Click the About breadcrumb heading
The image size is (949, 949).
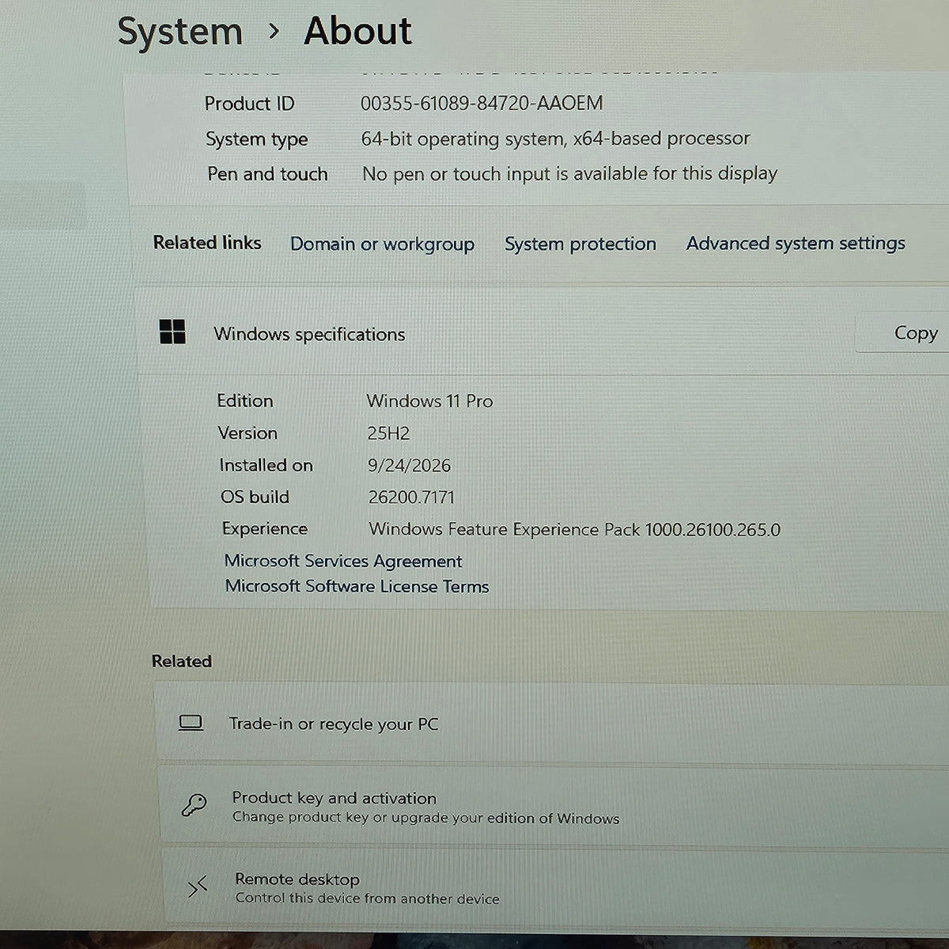357,31
